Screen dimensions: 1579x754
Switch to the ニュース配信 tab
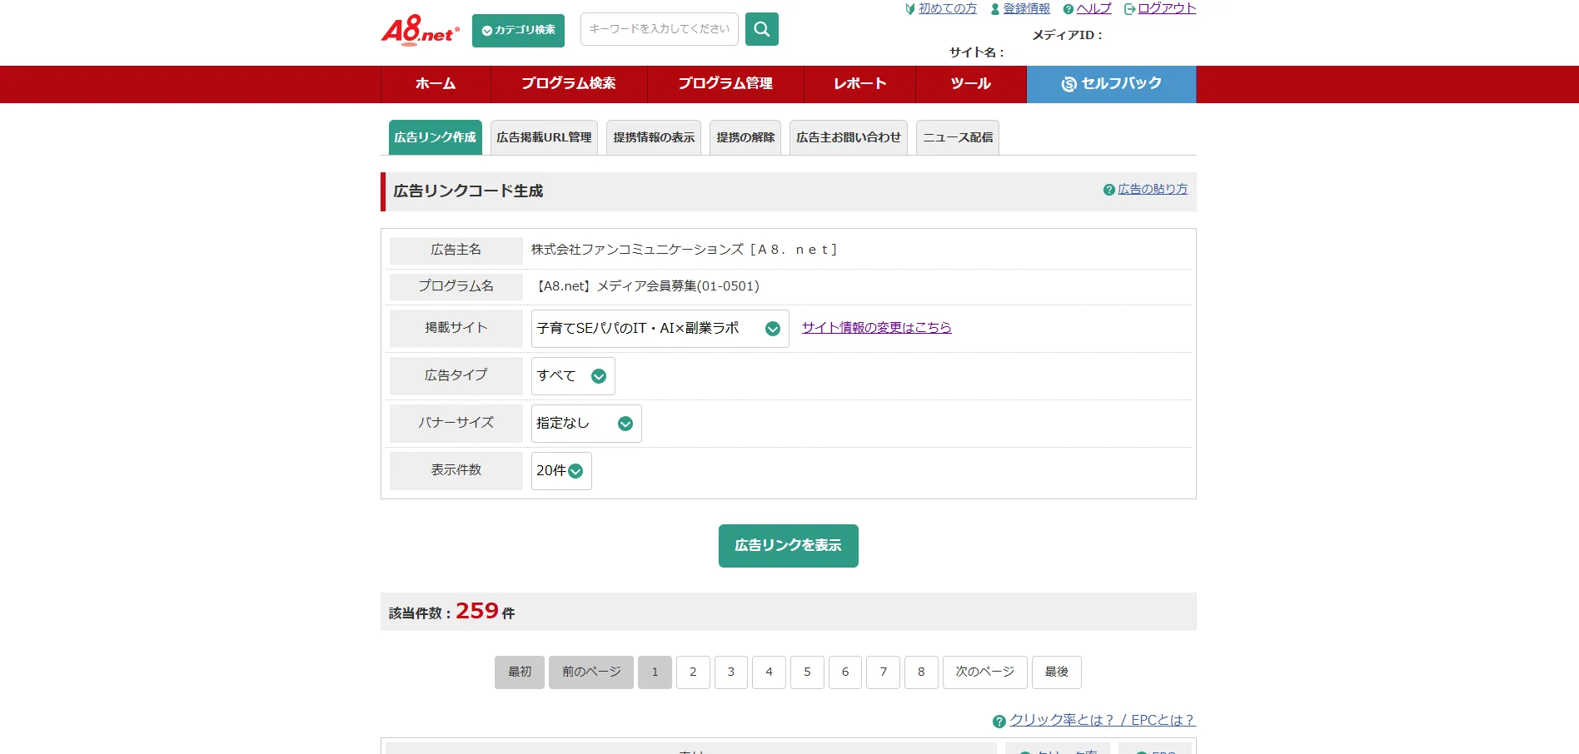point(958,137)
